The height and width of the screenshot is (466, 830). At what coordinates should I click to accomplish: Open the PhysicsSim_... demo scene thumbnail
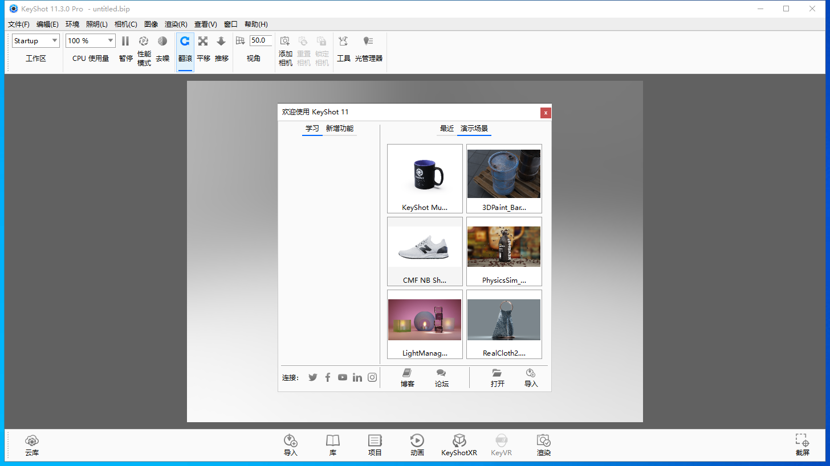(x=504, y=251)
